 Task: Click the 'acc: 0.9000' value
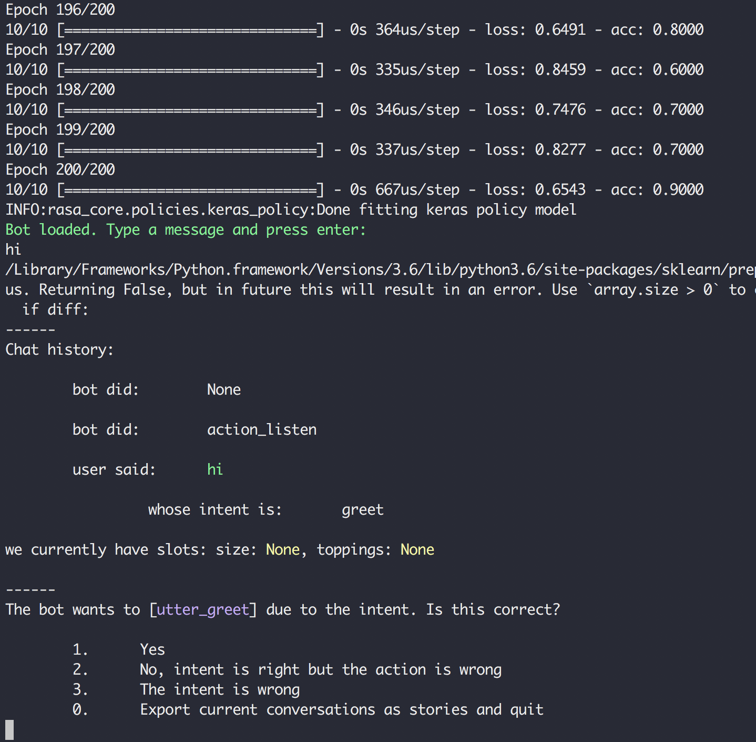pos(657,189)
